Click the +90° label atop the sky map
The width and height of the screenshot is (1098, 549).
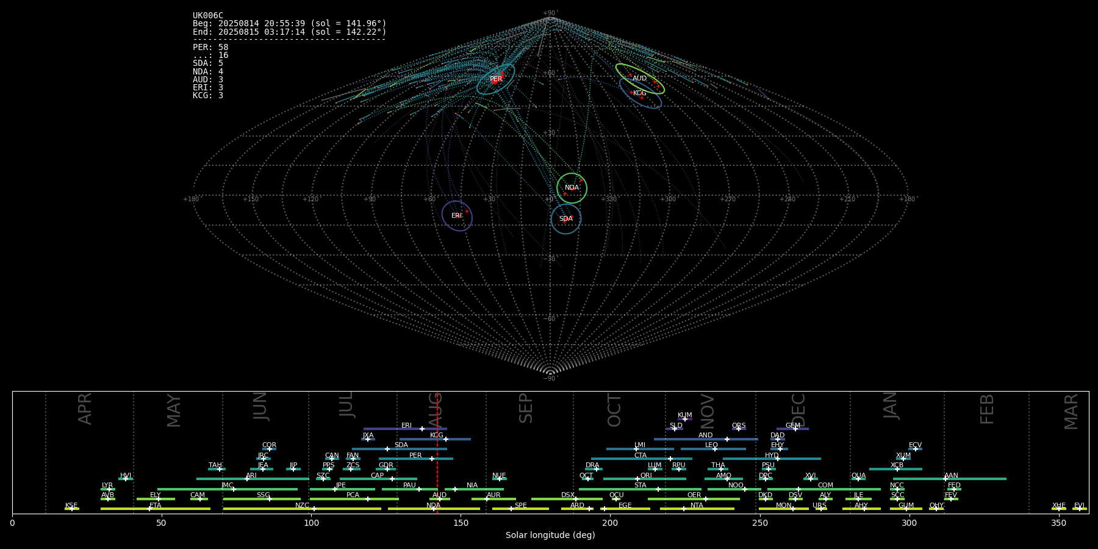pyautogui.click(x=550, y=13)
